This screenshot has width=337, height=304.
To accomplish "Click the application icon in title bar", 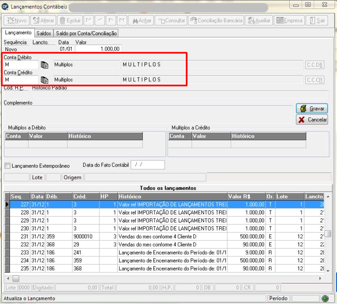I will pyautogui.click(x=5, y=7).
